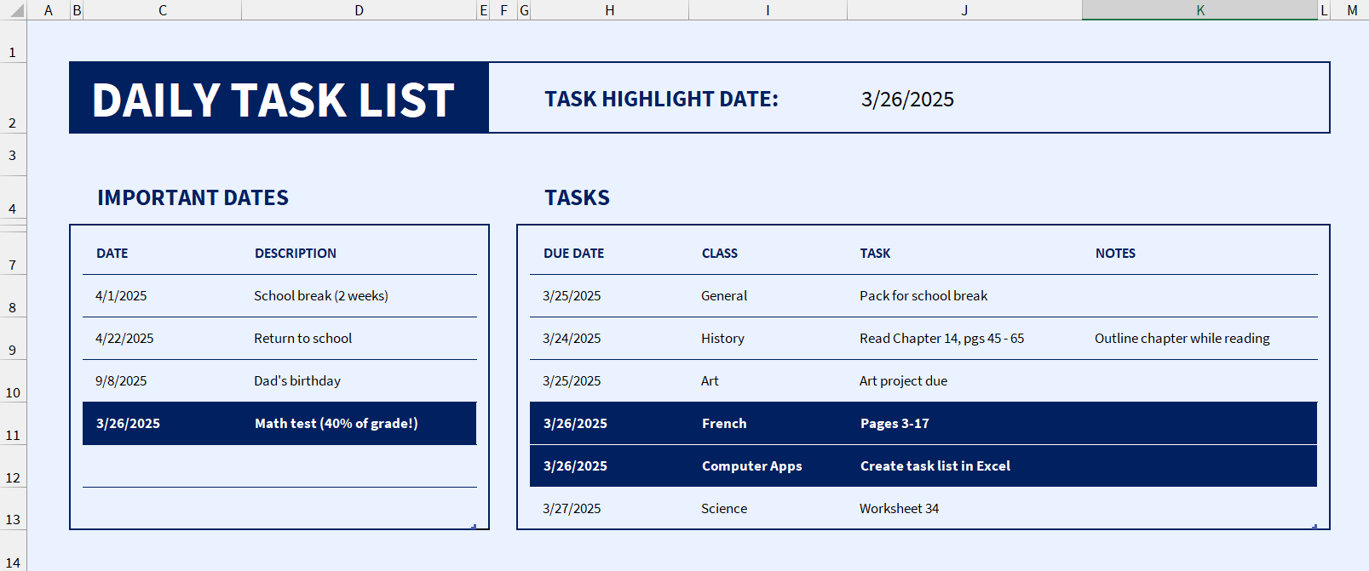This screenshot has height=571, width=1369.
Task: Click the Select All corner triangle
Action: 14,10
